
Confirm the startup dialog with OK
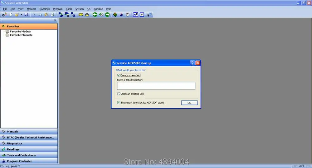click(189, 103)
